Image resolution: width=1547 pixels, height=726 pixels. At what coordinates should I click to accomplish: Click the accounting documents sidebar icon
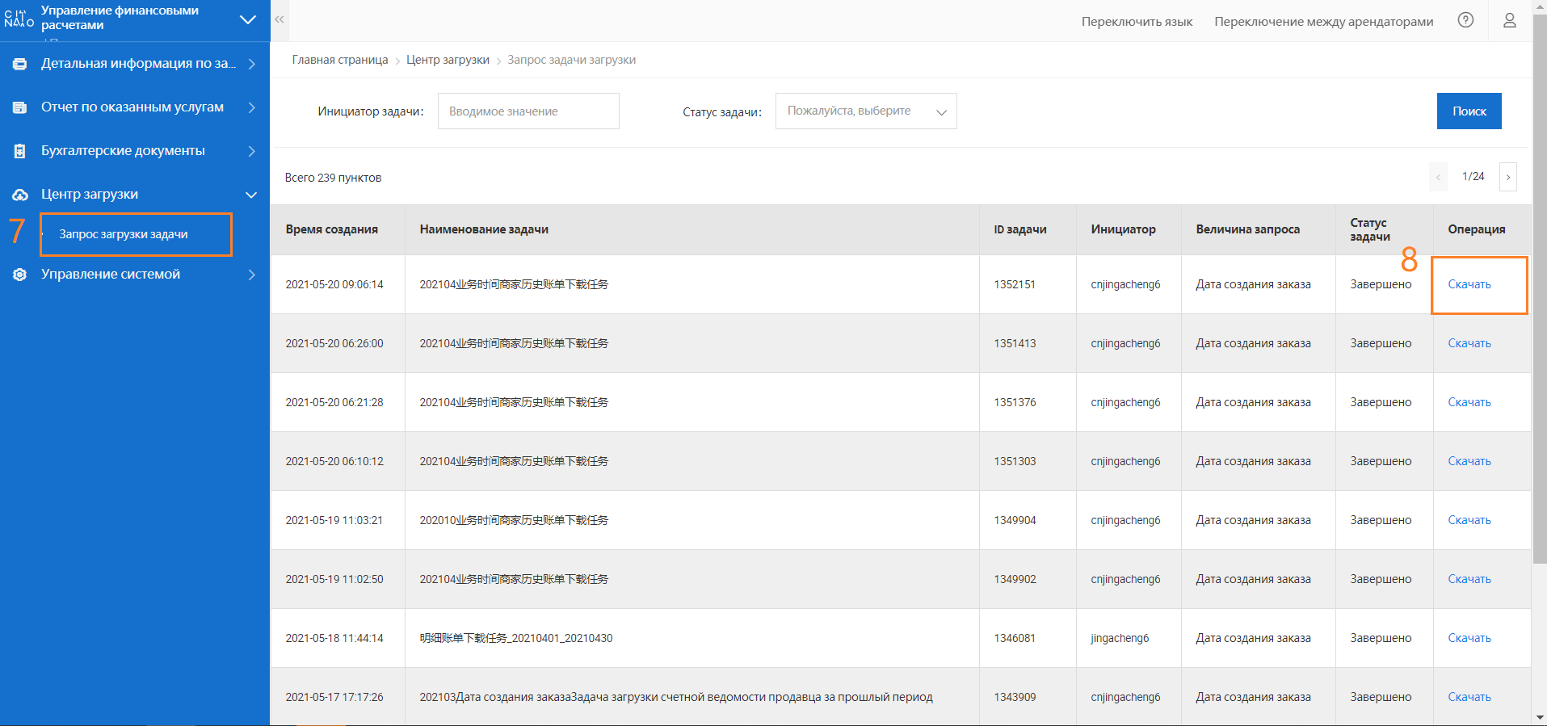(x=19, y=151)
